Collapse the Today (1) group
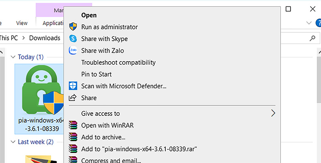Viewport: 321px width, 163px height. pyautogui.click(x=13, y=57)
